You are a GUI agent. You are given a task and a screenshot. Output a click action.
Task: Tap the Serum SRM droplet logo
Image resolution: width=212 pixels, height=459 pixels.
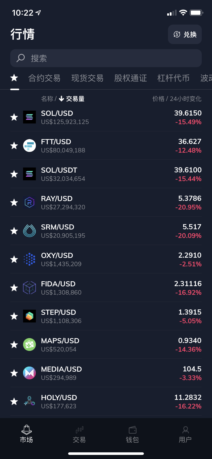(x=29, y=231)
